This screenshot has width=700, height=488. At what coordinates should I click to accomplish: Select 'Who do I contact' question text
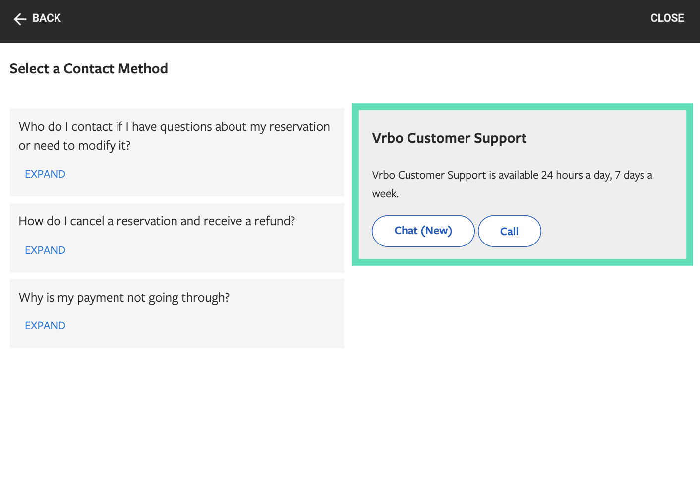[x=174, y=136]
